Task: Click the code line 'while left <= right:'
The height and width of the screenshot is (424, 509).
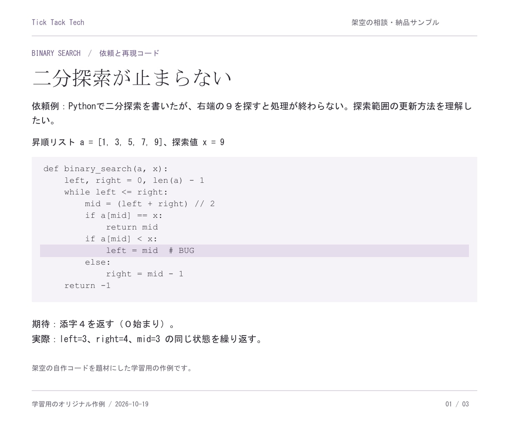Action: click(x=116, y=192)
